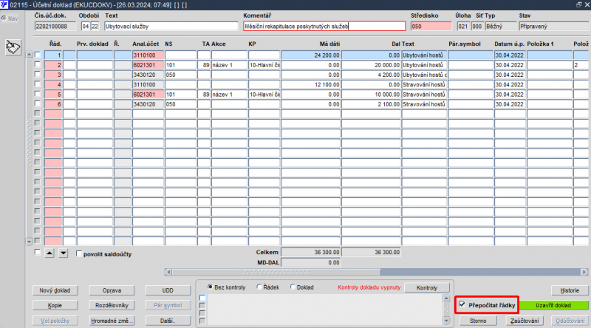Open the Kontroly button
Viewport: 591px width, 328px height.
427,287
